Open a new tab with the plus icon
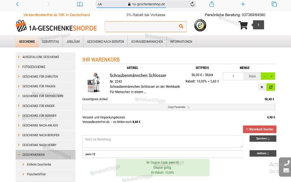Viewport: 291px width, 182px height. click(x=243, y=4)
